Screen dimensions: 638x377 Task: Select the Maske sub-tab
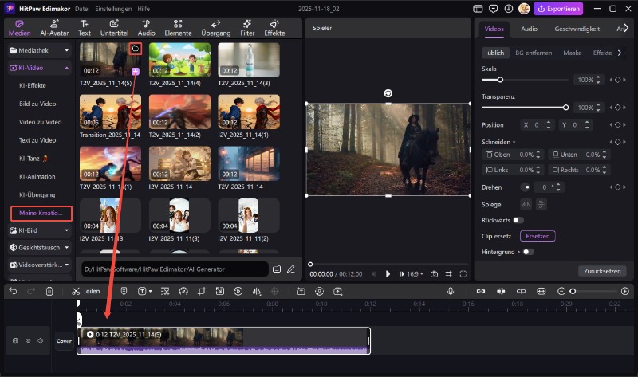572,53
